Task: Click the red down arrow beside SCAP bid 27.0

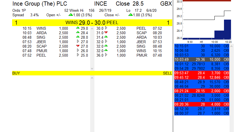Action: click(x=78, y=46)
